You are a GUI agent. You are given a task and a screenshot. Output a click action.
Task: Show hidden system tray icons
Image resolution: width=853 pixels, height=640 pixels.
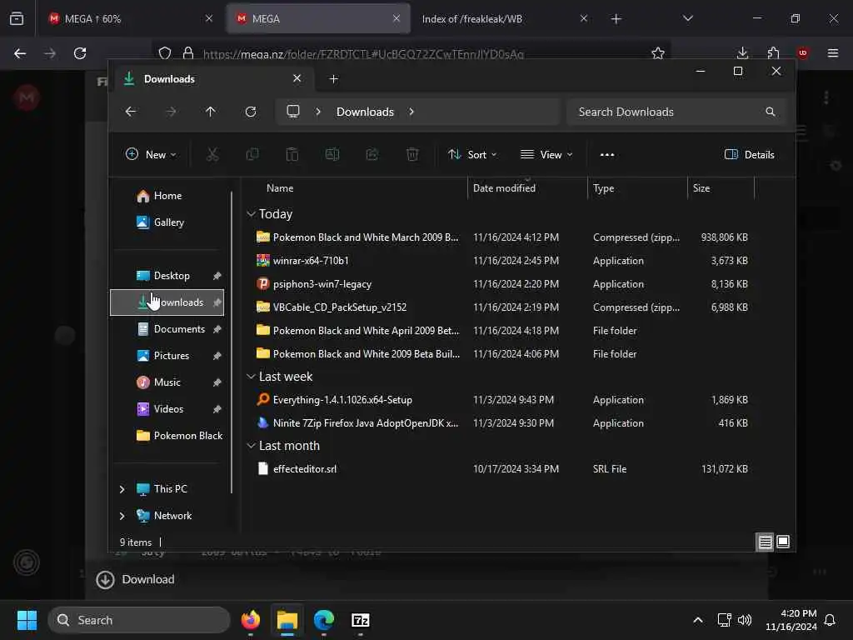697,620
